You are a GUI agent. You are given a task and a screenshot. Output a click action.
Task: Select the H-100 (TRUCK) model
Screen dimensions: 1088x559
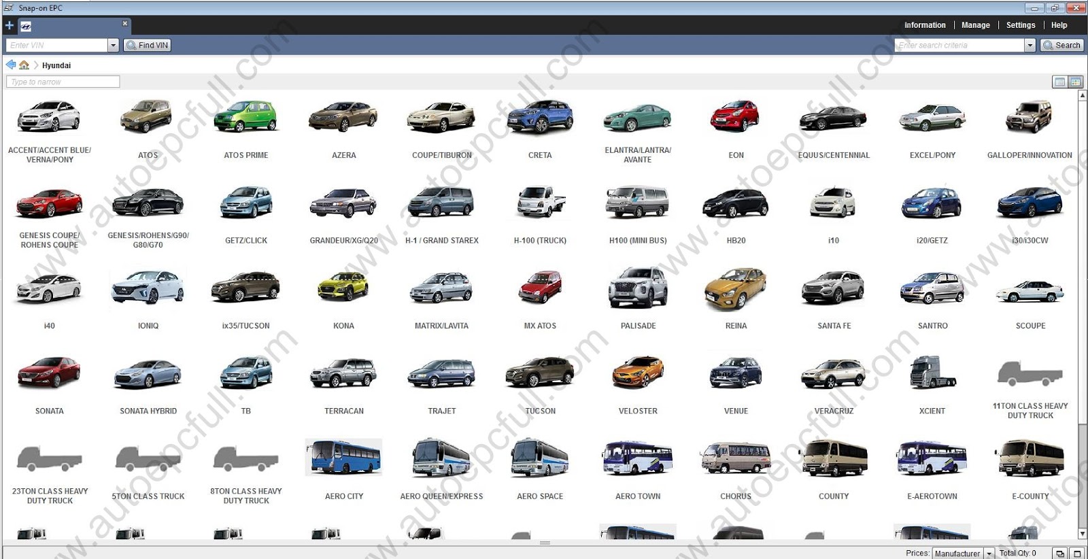(x=540, y=214)
